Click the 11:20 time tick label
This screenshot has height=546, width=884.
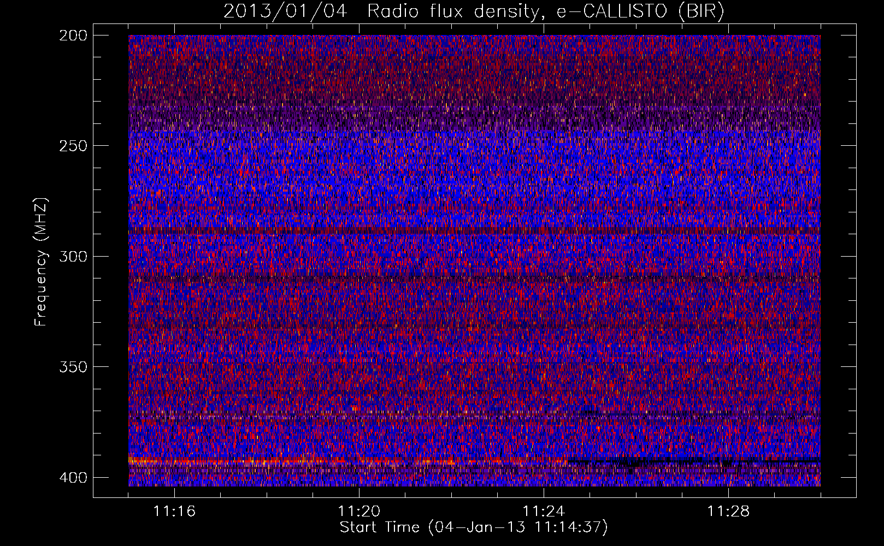pyautogui.click(x=359, y=512)
